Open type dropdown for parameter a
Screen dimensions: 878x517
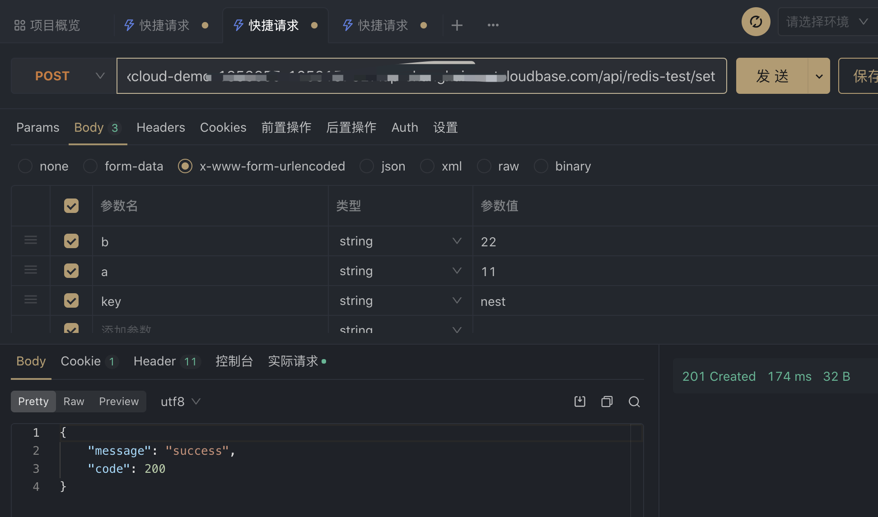(400, 271)
